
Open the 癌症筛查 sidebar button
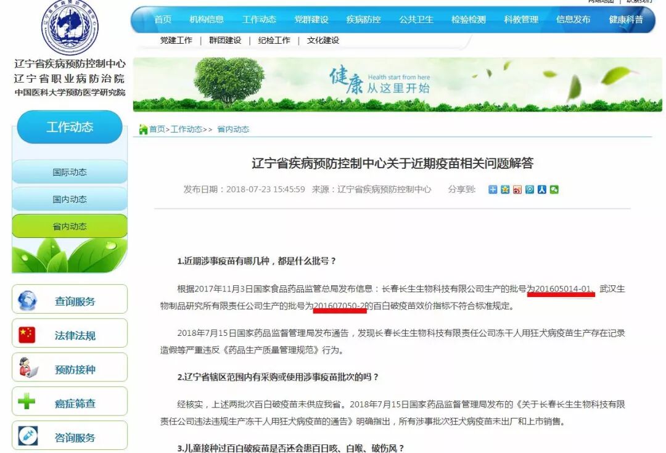point(70,401)
